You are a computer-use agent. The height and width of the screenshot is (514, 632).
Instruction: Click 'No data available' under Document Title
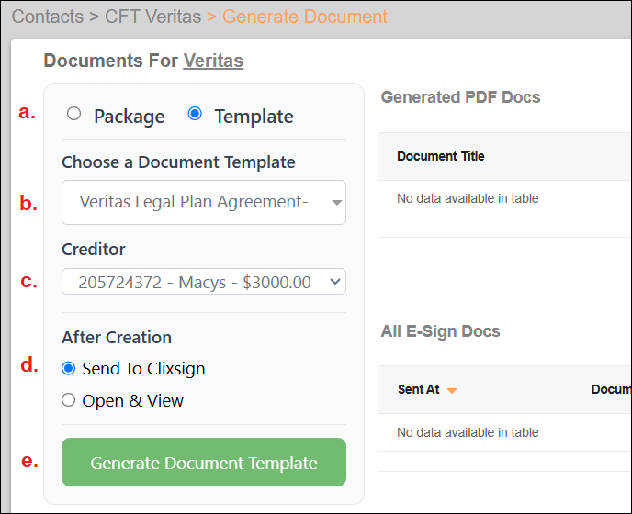468,198
